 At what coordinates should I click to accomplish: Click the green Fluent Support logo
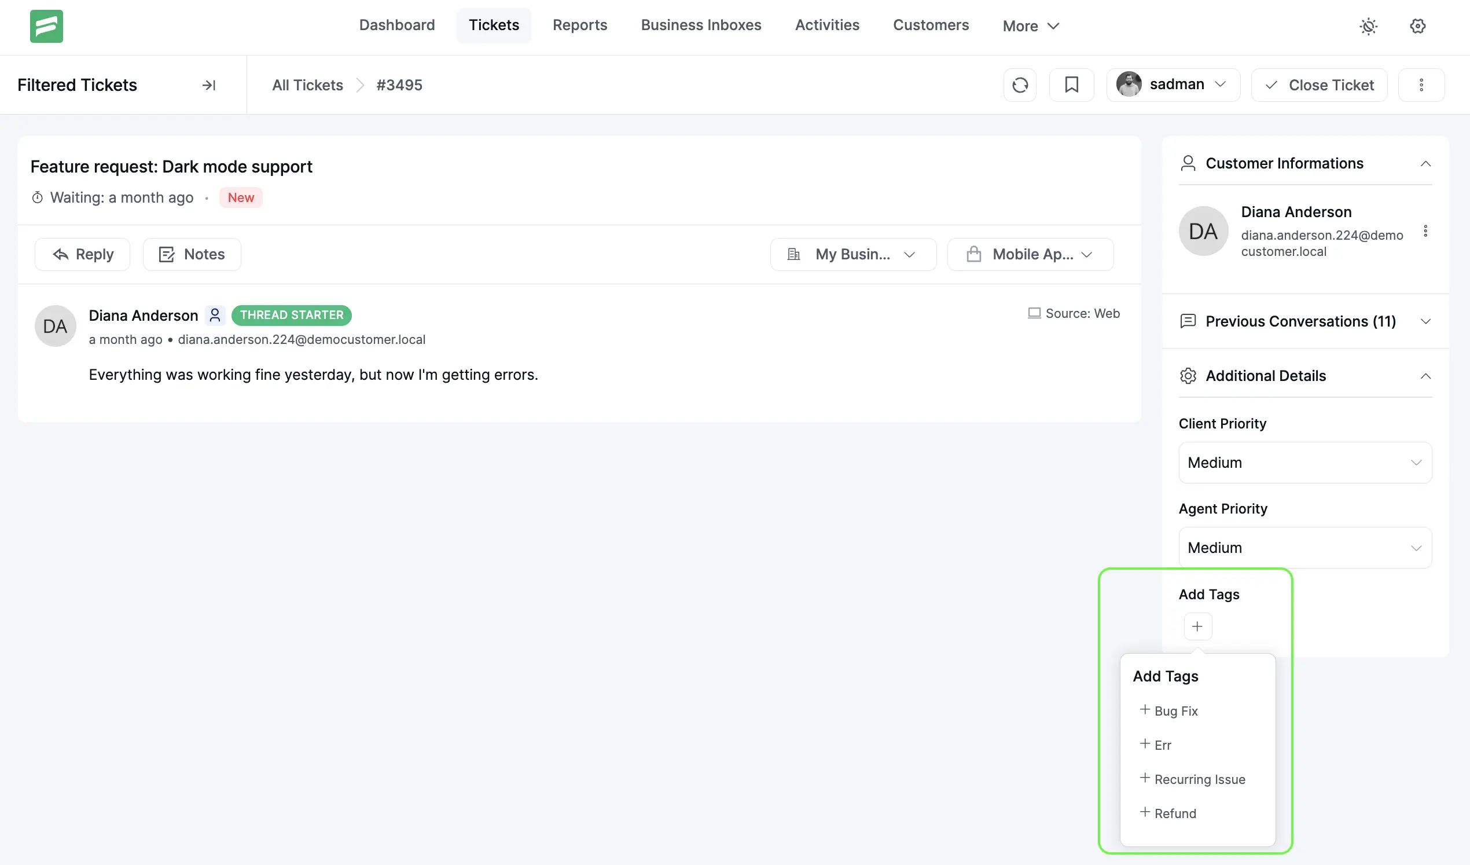(x=46, y=25)
